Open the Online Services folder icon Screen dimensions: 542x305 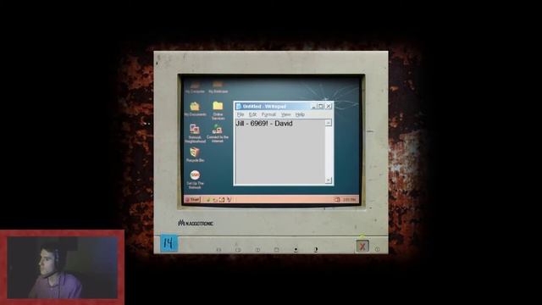[218, 111]
